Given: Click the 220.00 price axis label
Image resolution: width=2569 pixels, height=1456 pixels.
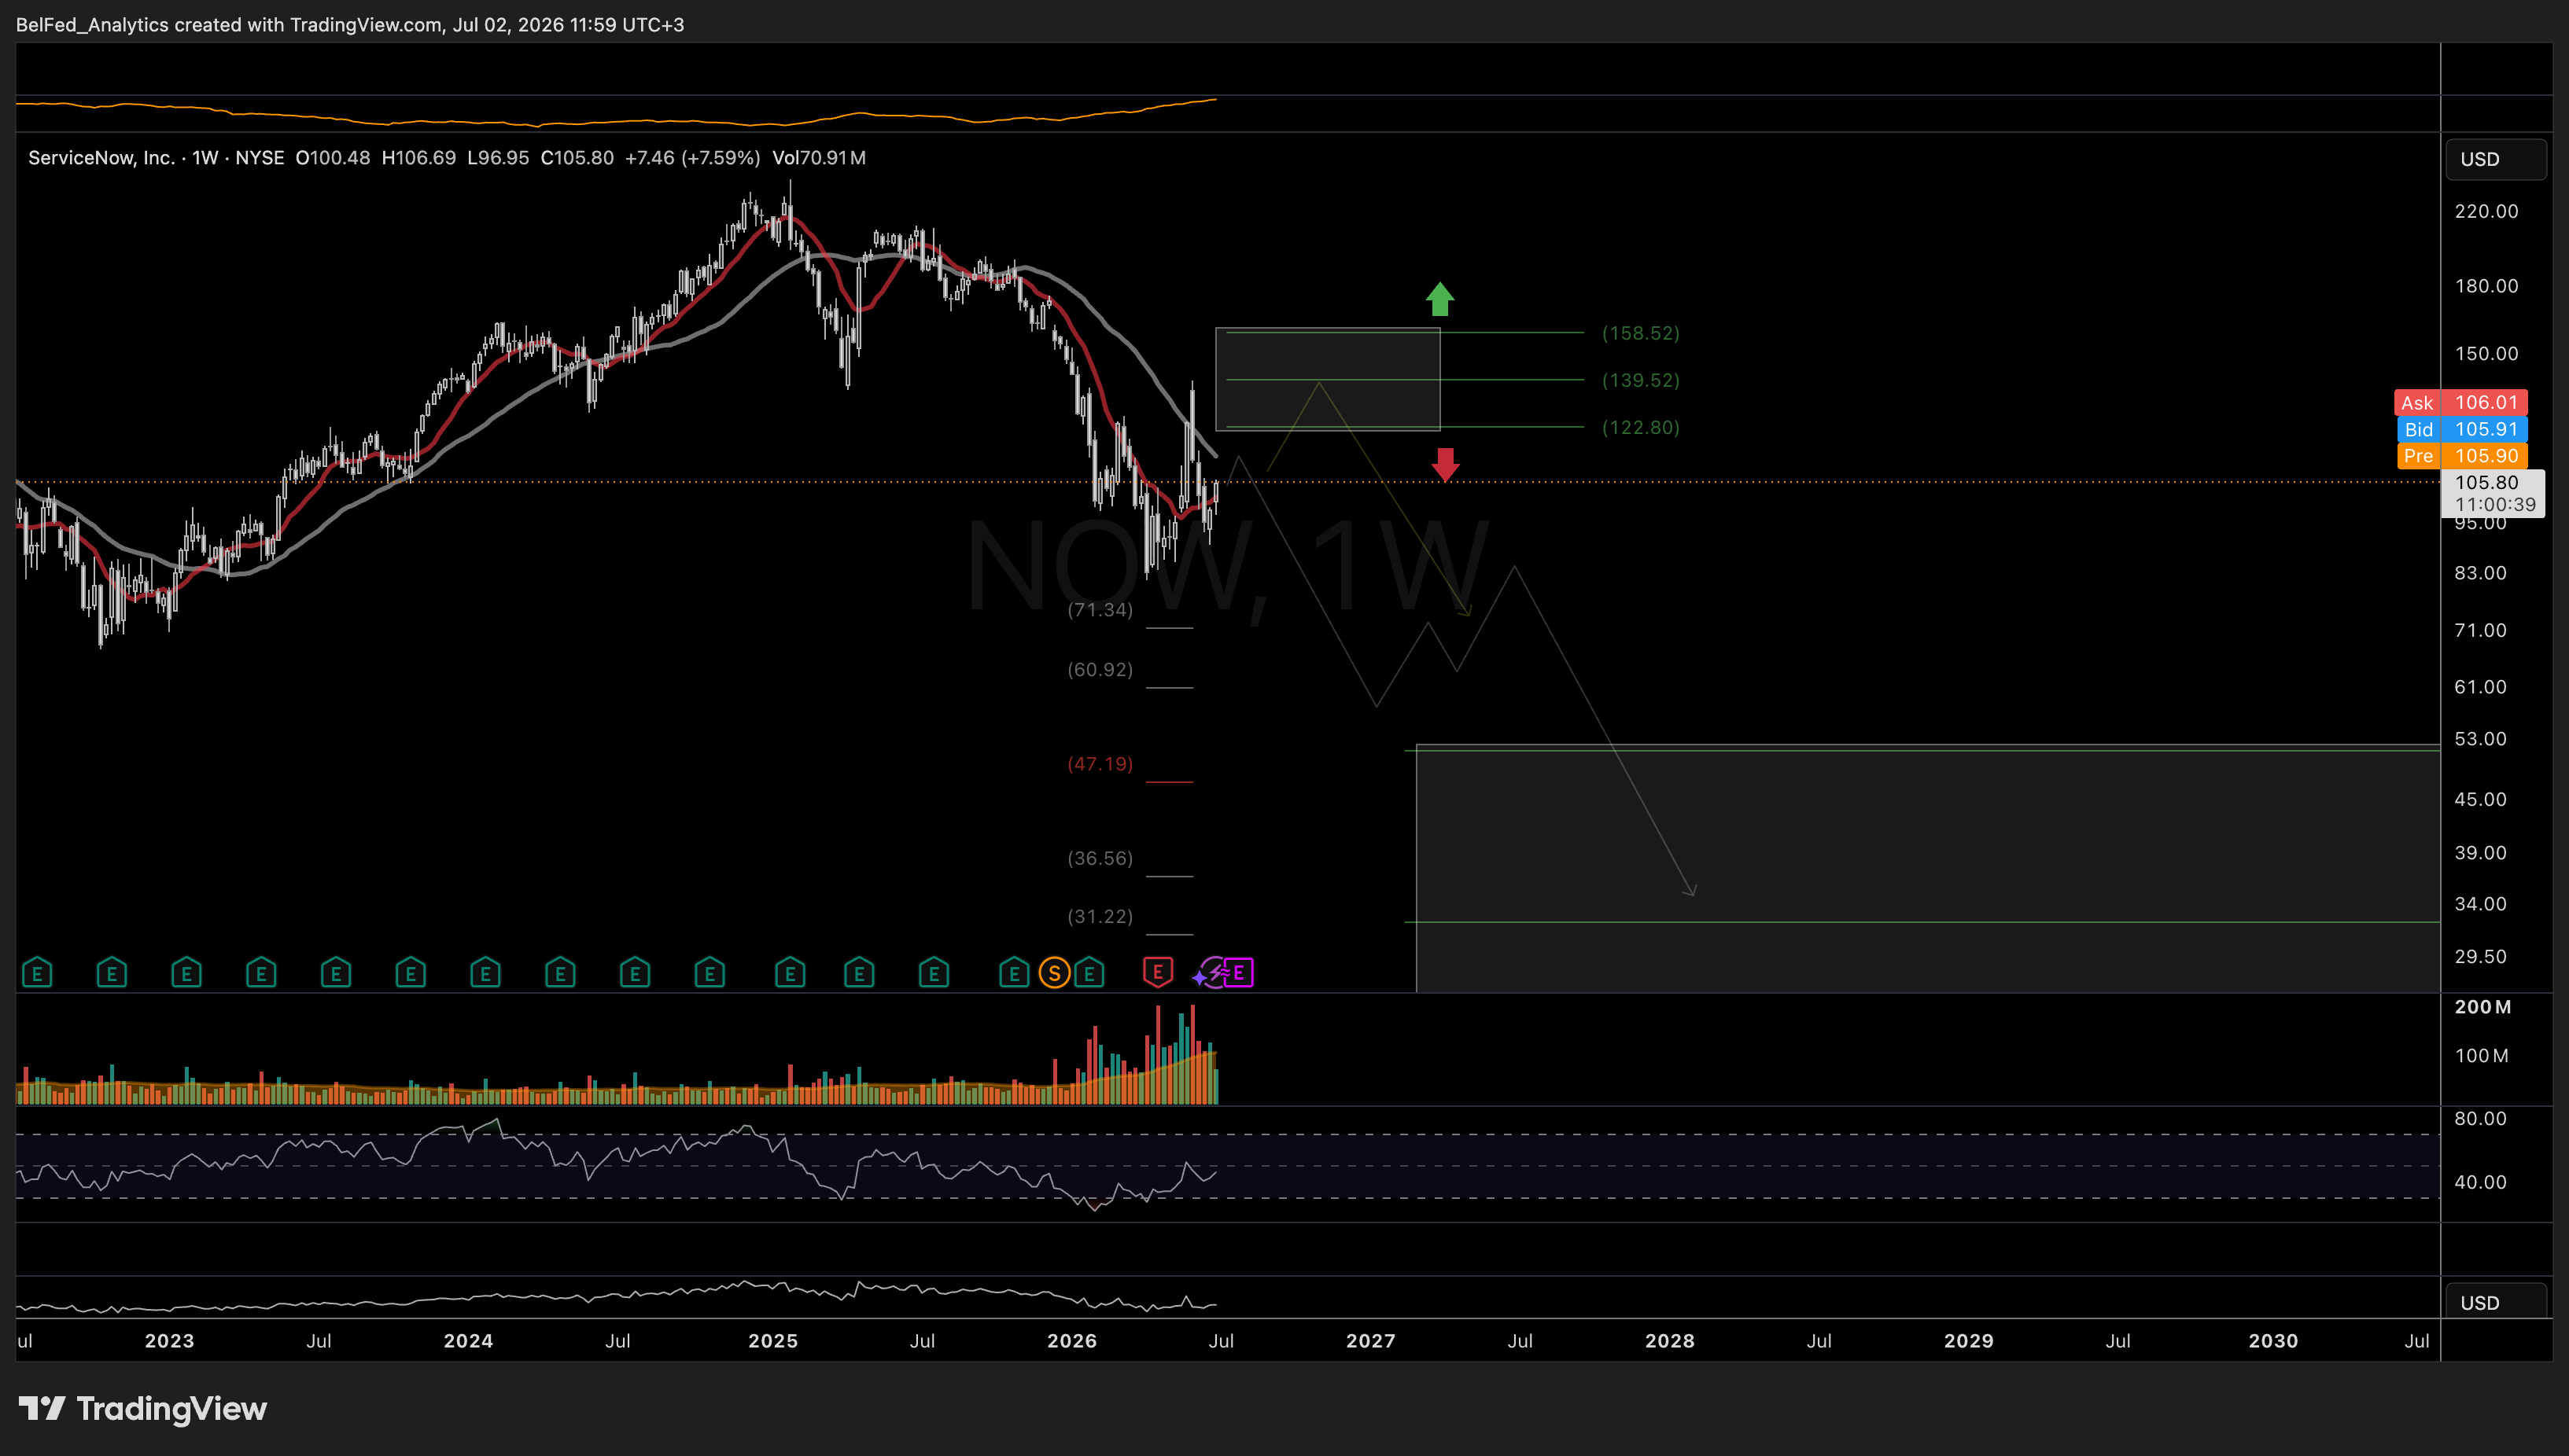Looking at the screenshot, I should [x=2486, y=211].
